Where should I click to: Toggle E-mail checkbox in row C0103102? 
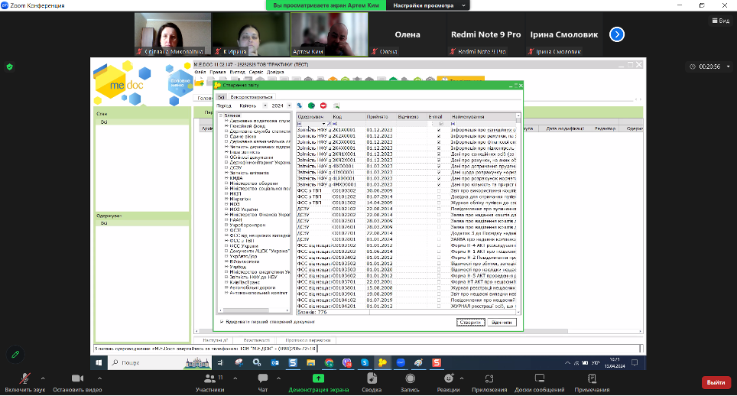(439, 245)
